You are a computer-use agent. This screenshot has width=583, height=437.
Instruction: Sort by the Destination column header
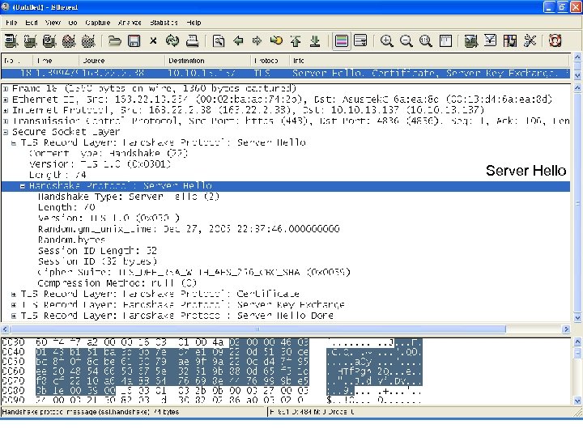tap(207, 60)
